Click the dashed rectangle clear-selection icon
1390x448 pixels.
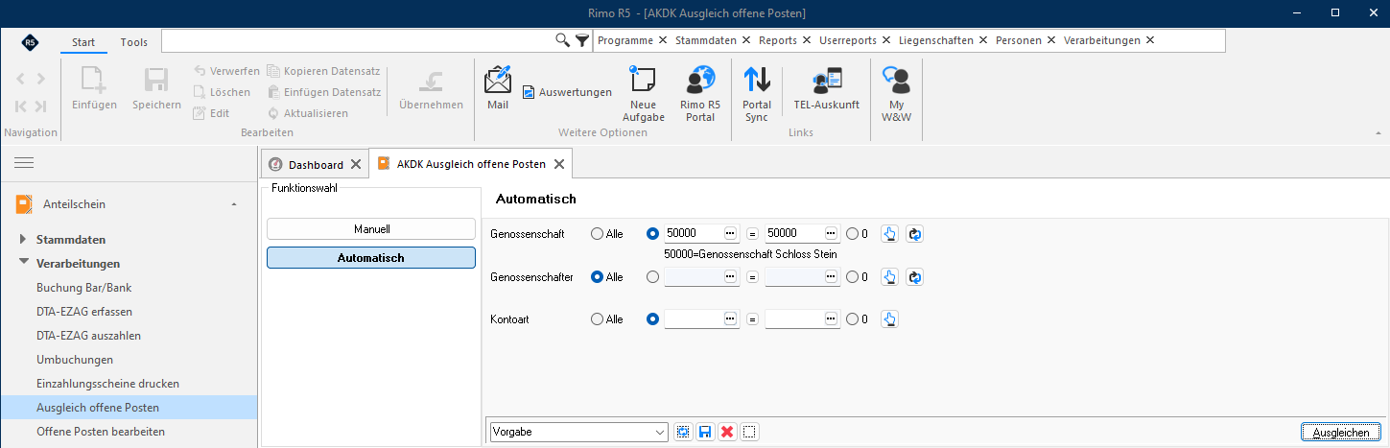point(750,432)
